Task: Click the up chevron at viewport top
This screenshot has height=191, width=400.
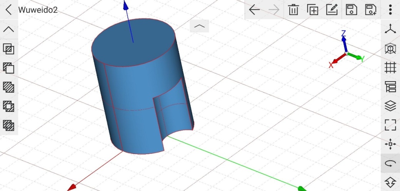Action: 199,26
